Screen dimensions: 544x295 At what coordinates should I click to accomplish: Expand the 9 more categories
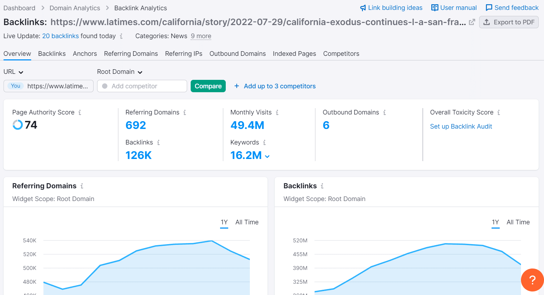[x=201, y=36]
